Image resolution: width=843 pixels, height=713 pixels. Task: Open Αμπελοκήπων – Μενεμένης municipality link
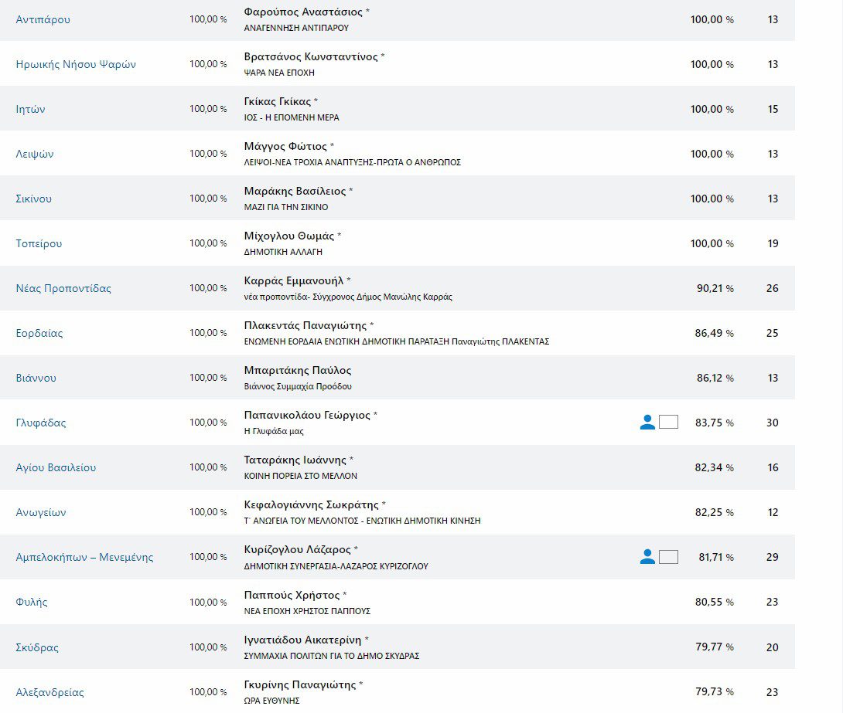(84, 557)
